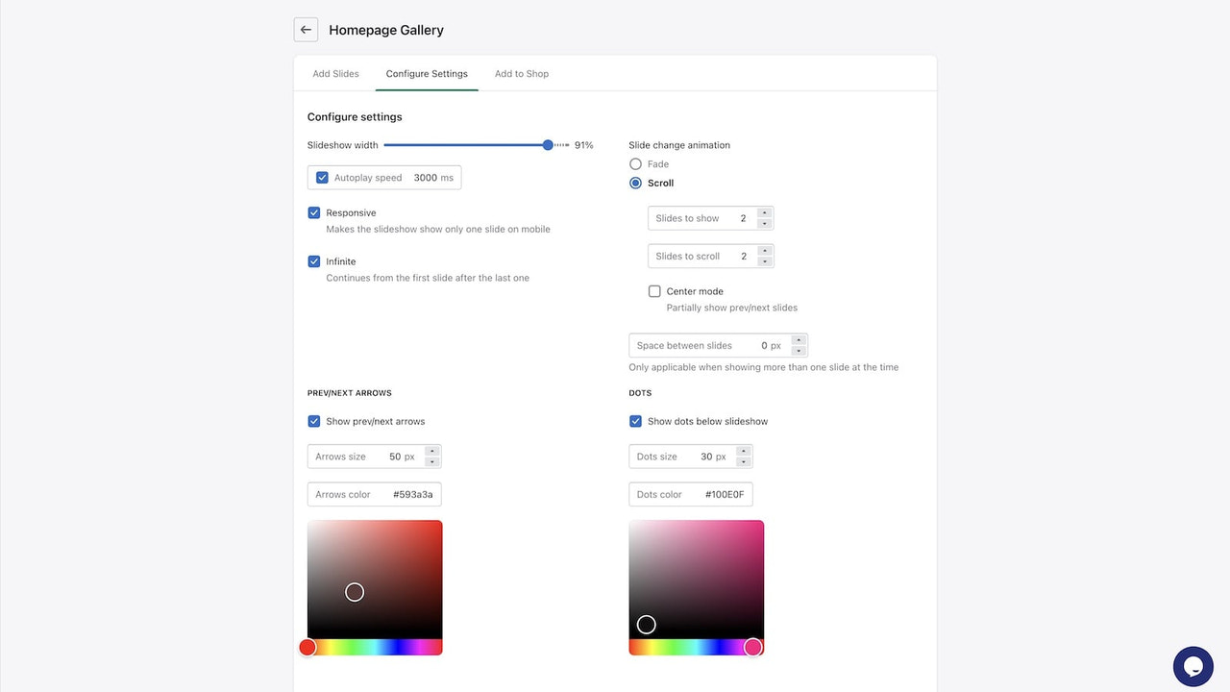Open the Add to Shop tab
This screenshot has height=692, width=1230.
pyautogui.click(x=522, y=73)
